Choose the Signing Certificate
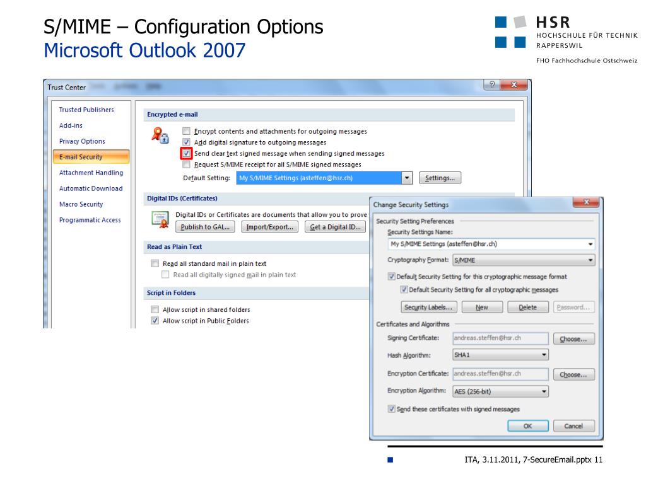 click(573, 338)
